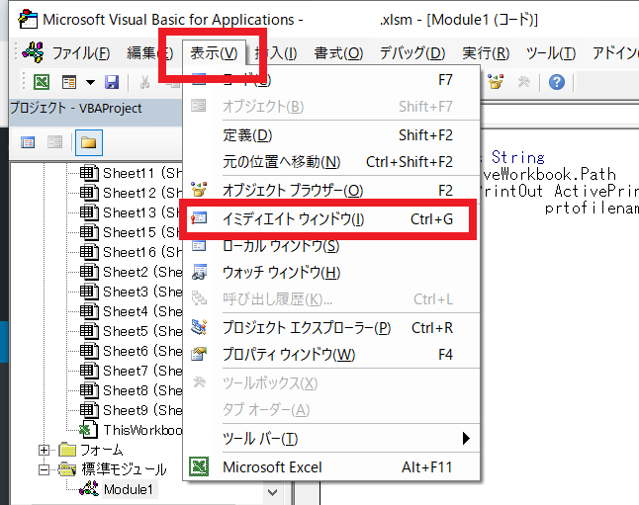The image size is (639, 505).
Task: Expand the フォーム folder node
Action: click(x=44, y=450)
